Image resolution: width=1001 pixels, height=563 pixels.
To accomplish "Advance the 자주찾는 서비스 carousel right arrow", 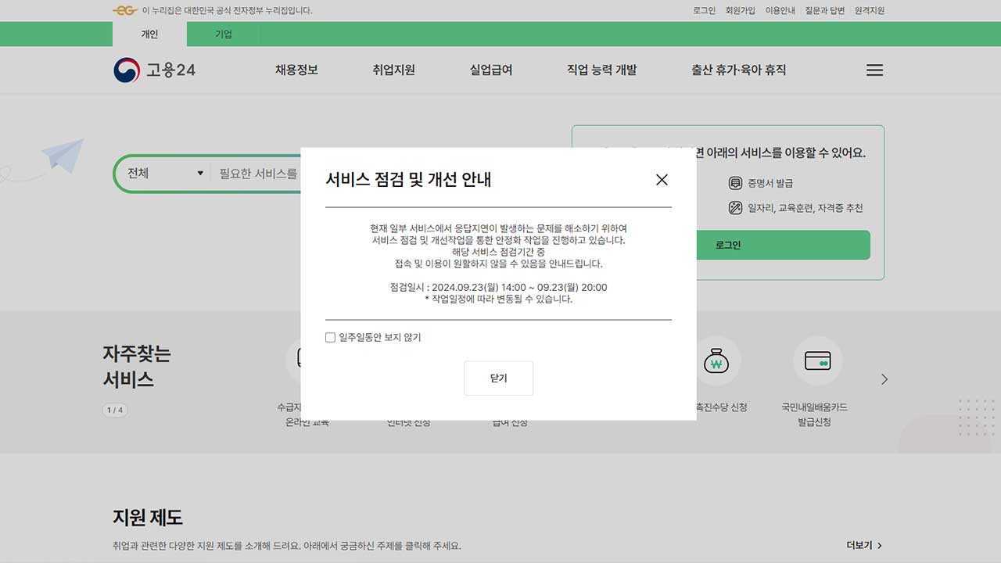I will (x=884, y=378).
